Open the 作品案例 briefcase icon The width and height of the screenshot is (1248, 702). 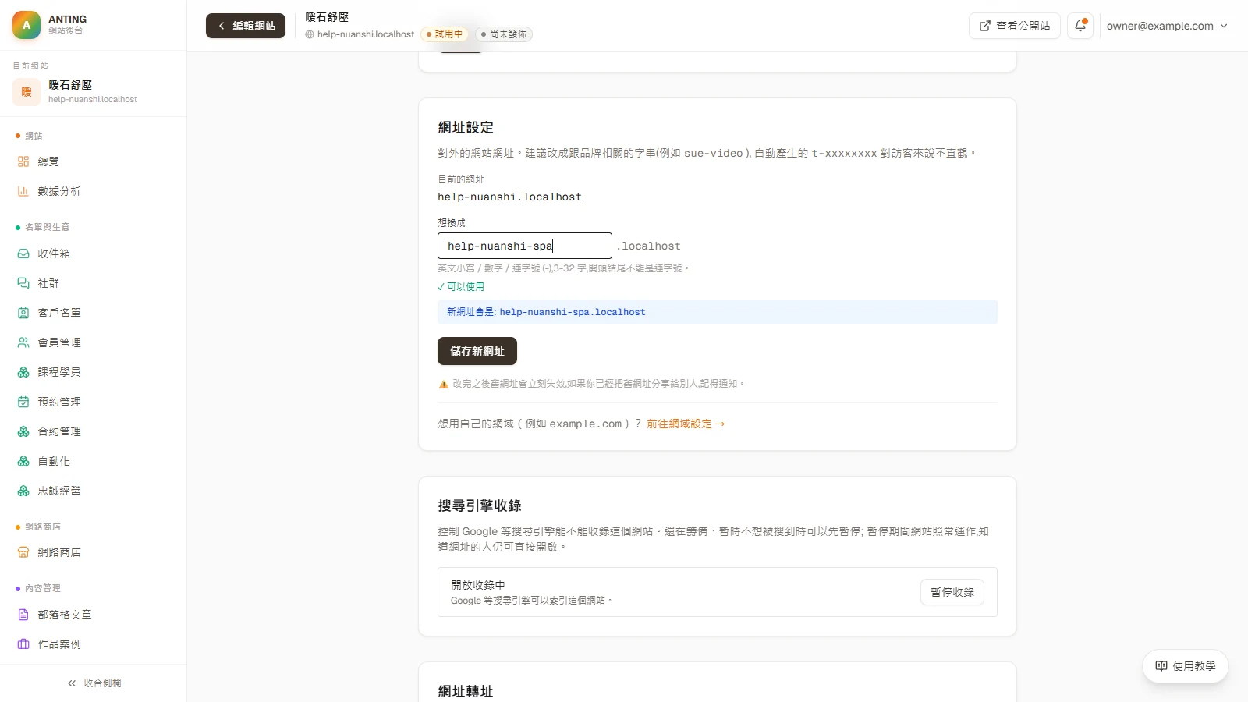tap(23, 644)
